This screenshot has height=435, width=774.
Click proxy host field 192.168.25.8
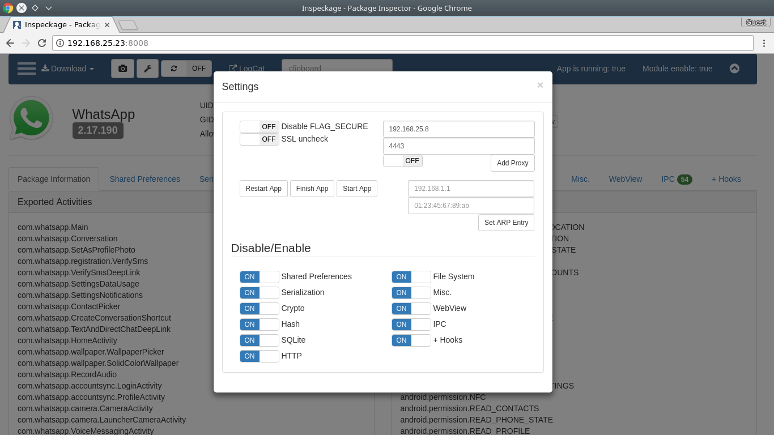[x=459, y=129]
